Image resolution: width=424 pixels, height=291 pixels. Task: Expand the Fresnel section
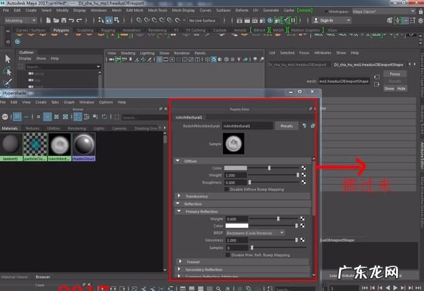[179, 262]
